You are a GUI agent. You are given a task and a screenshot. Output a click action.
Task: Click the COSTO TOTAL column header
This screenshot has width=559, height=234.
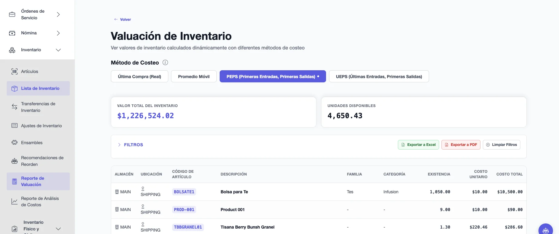coord(509,174)
